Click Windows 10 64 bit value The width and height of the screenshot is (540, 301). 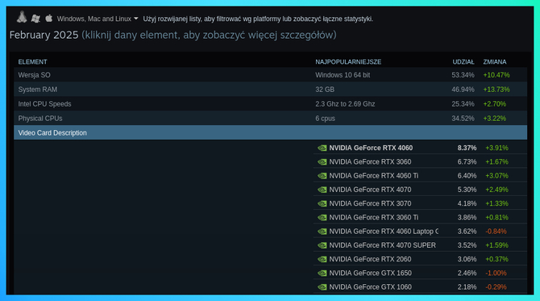click(343, 75)
